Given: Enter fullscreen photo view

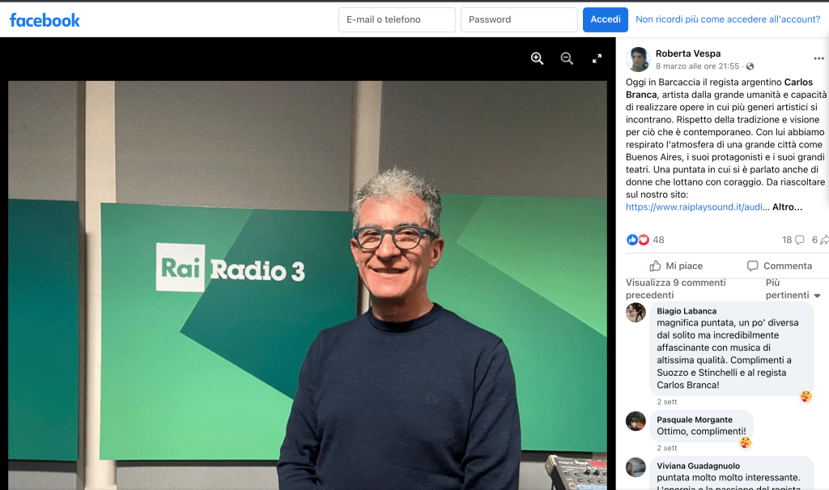Looking at the screenshot, I should click(597, 58).
